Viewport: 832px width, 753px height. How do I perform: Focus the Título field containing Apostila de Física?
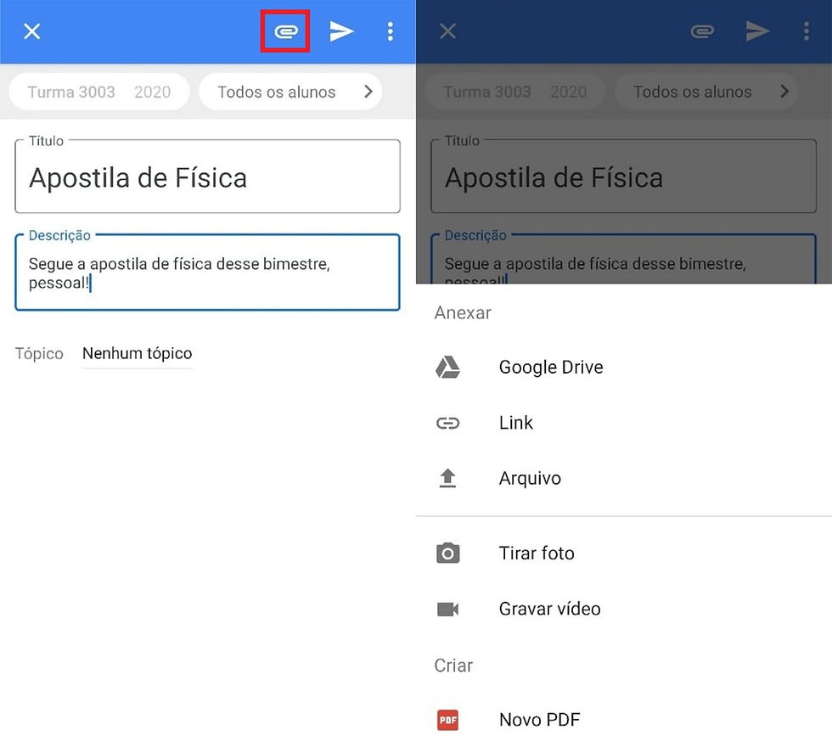click(207, 177)
